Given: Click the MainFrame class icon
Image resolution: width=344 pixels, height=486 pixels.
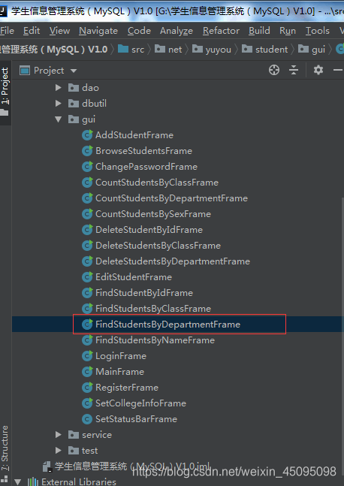Looking at the screenshot, I should pyautogui.click(x=87, y=372).
